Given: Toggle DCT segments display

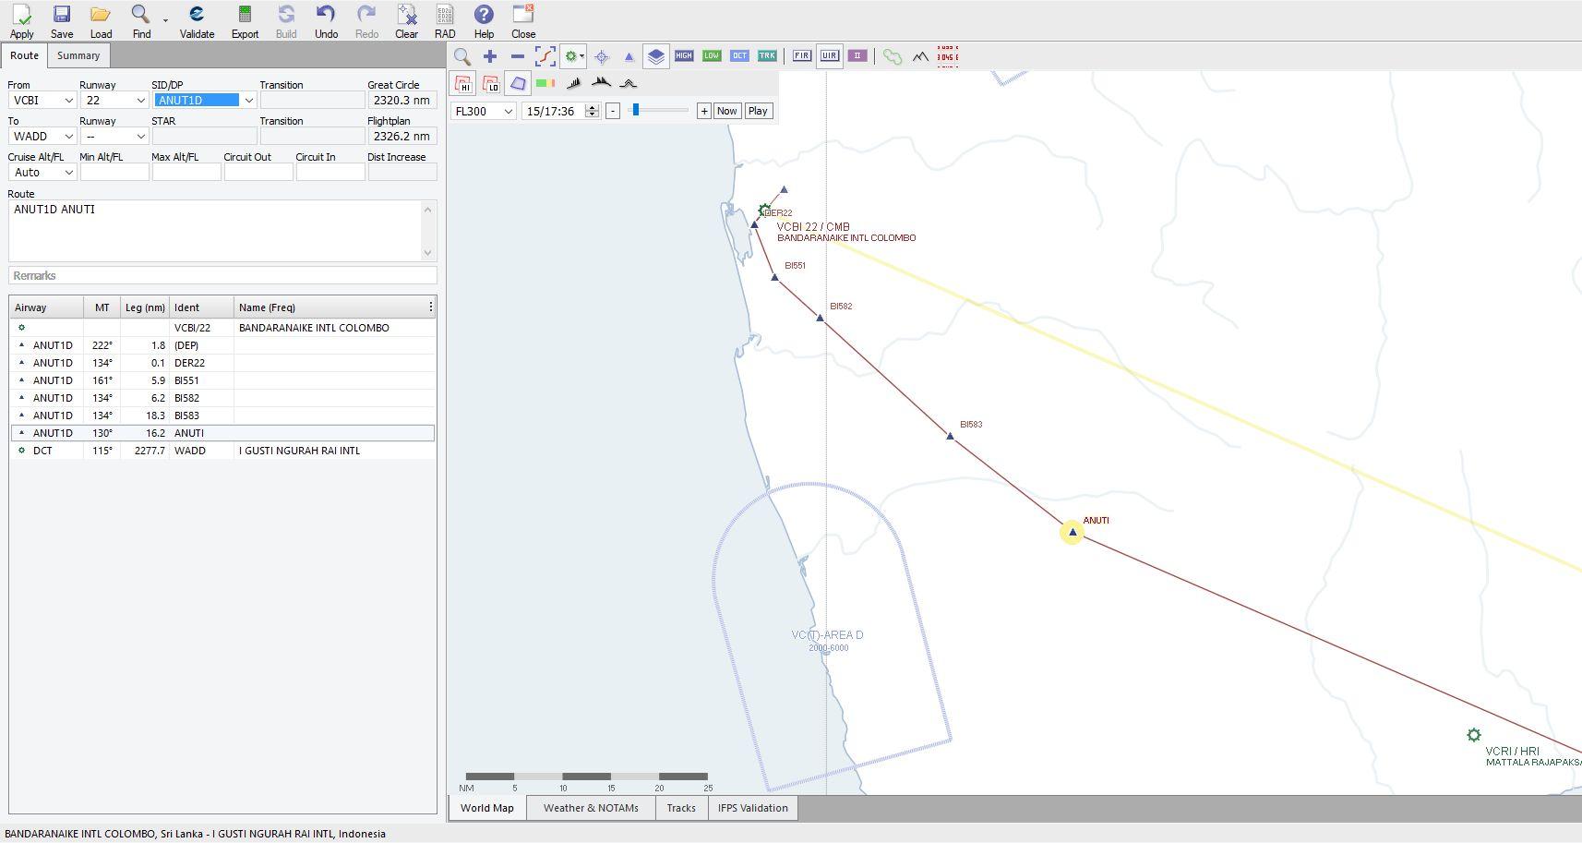Looking at the screenshot, I should 739,56.
